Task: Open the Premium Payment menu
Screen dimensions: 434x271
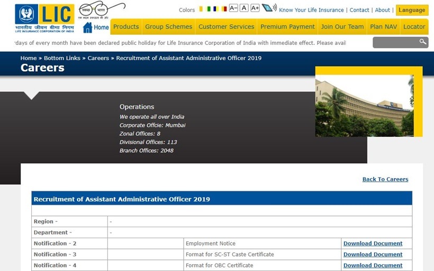Action: coord(287,27)
